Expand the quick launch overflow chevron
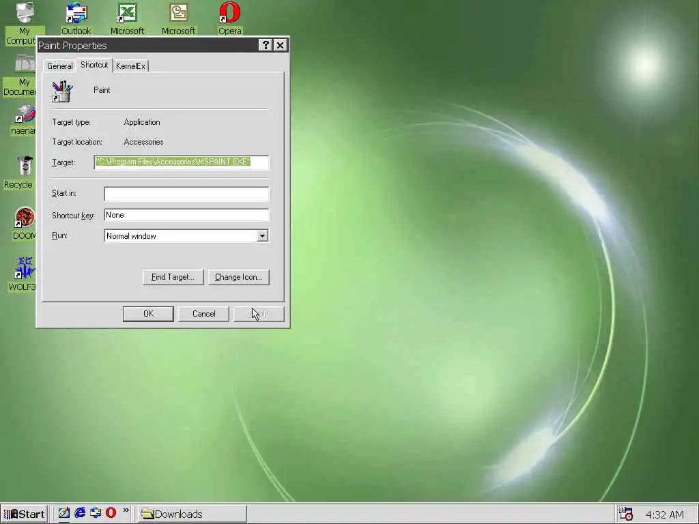The width and height of the screenshot is (699, 524). [126, 510]
